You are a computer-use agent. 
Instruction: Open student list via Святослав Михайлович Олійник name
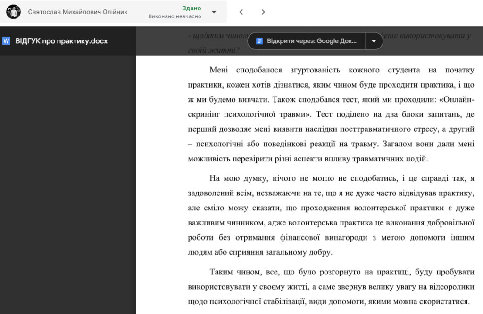(x=78, y=12)
